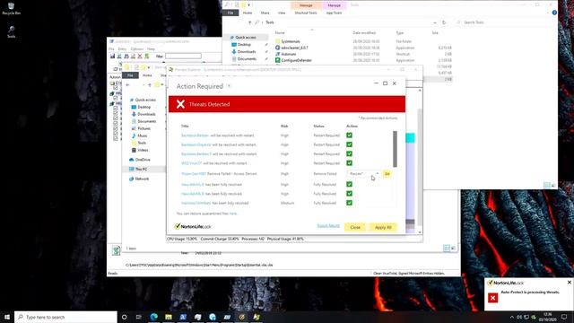Show hidden system tray icons chevron

coord(511,317)
